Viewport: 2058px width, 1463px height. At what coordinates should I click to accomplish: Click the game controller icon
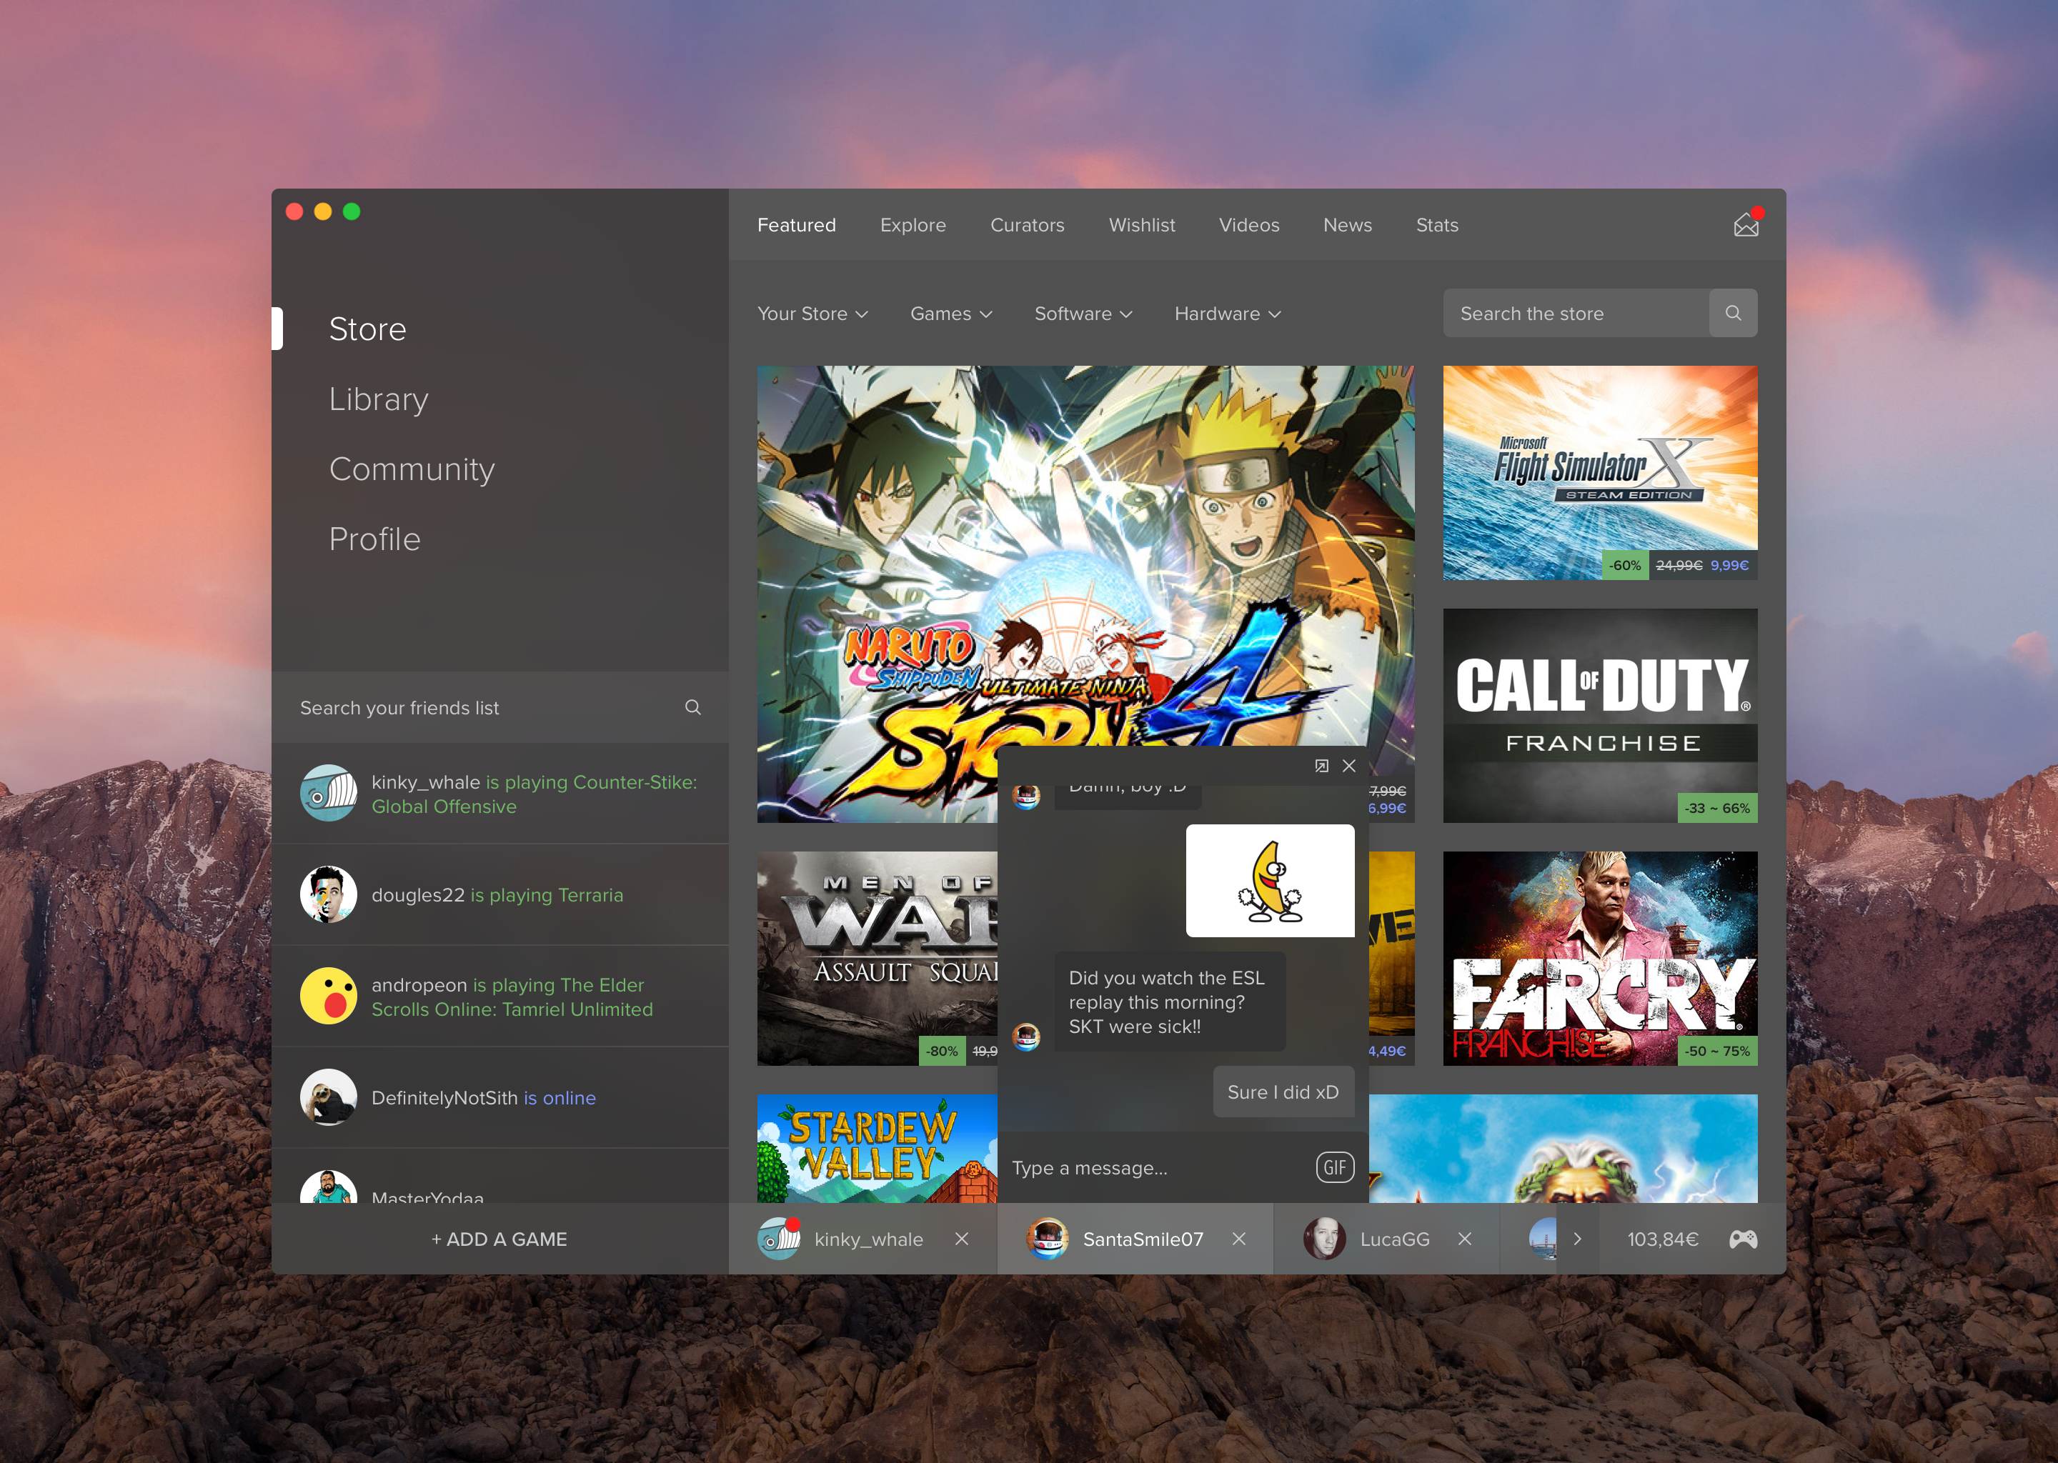[1743, 1239]
